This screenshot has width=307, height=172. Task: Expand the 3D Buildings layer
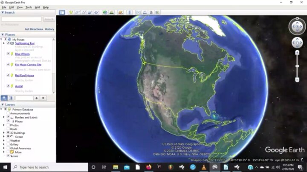(x=4, y=133)
